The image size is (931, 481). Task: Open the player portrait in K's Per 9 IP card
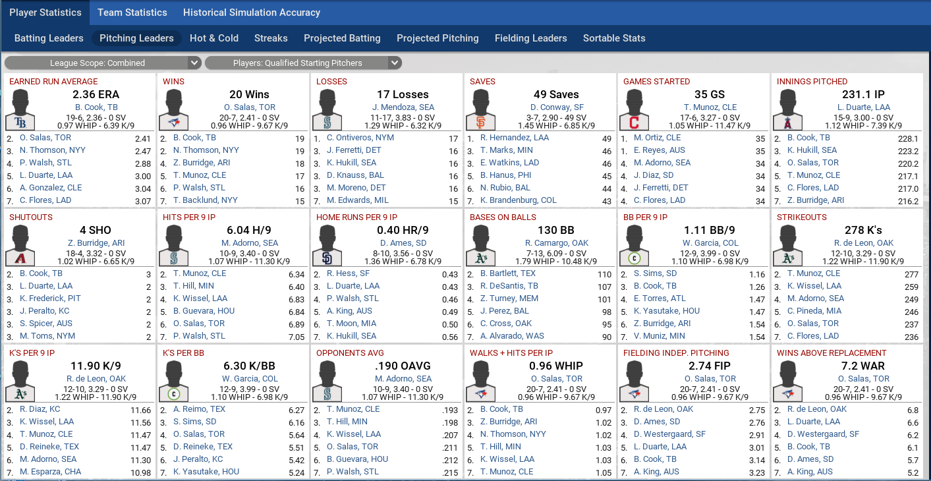click(20, 381)
